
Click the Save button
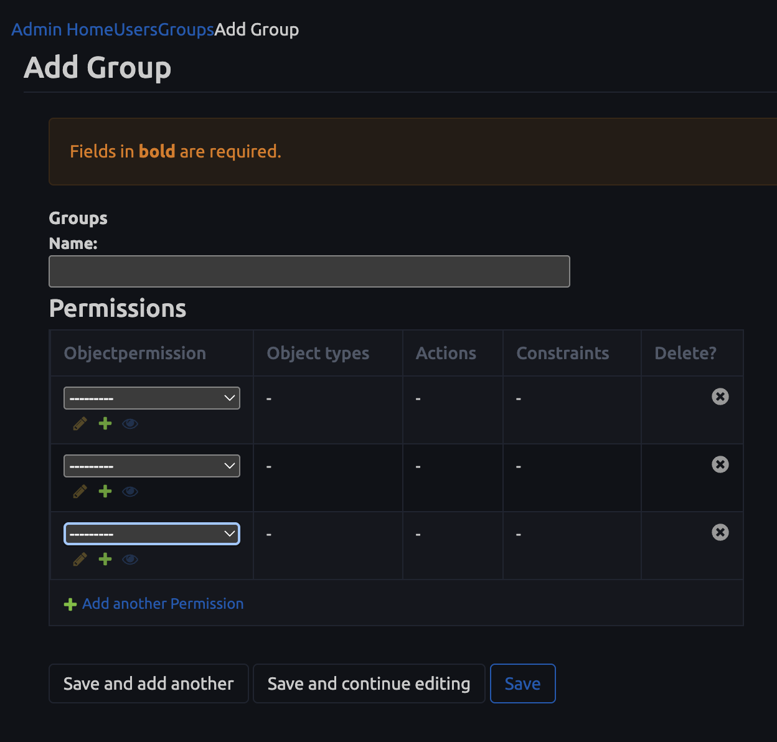[x=522, y=683]
